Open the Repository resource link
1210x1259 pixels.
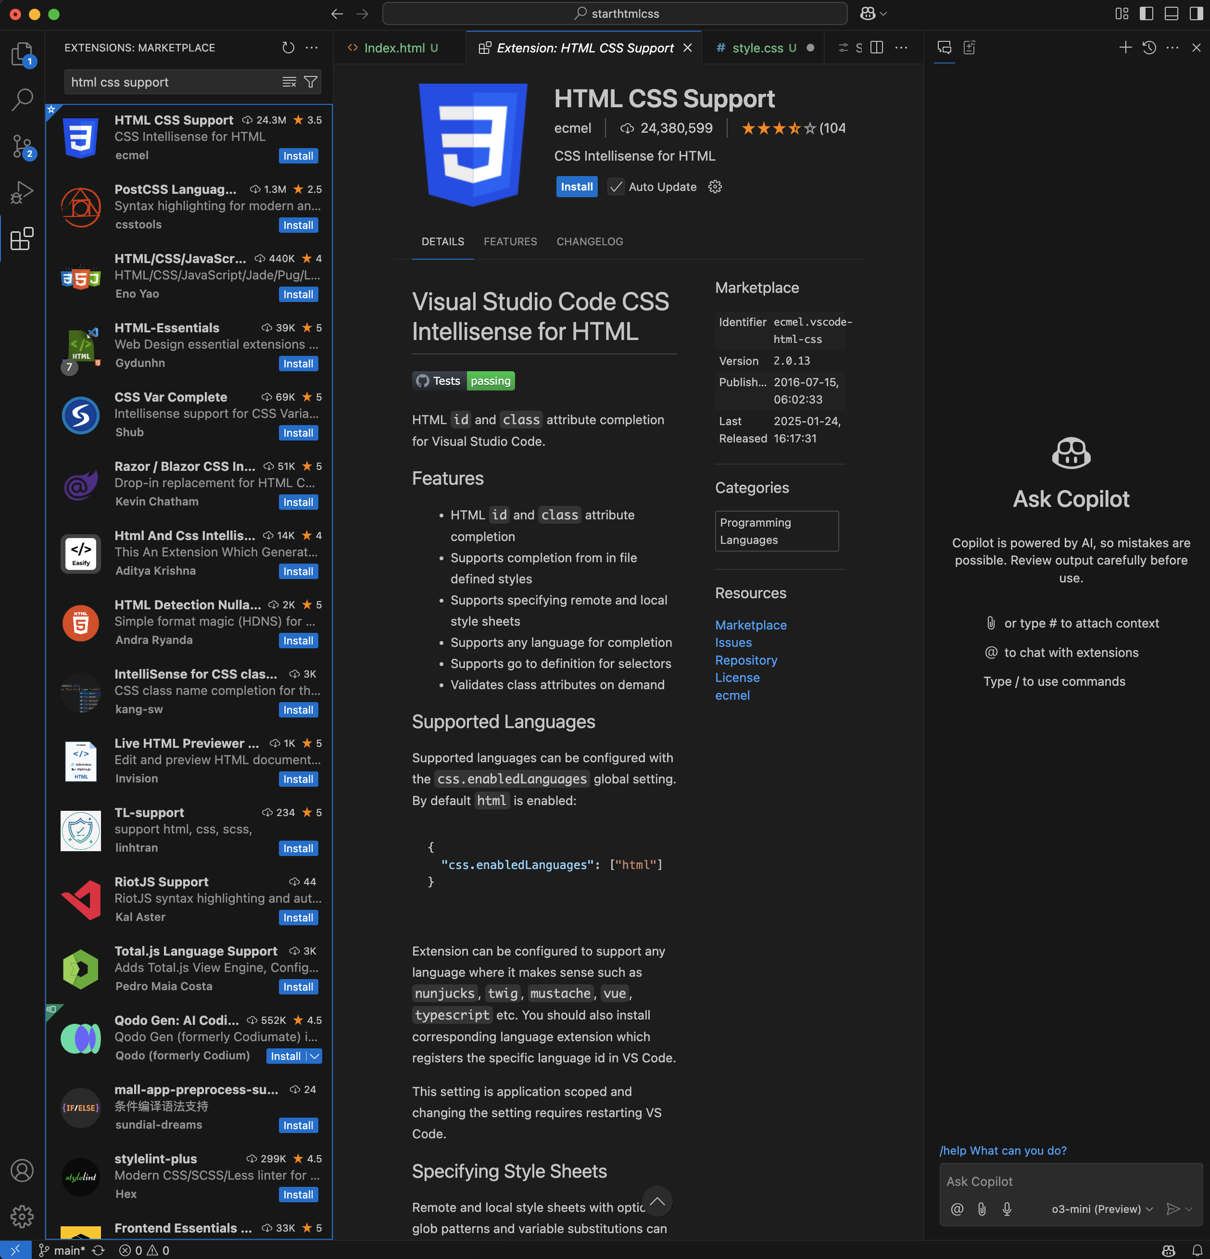click(x=745, y=660)
